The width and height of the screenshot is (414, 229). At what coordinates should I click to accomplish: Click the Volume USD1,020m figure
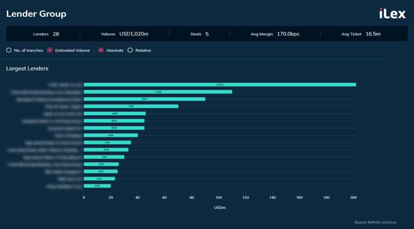click(x=125, y=34)
